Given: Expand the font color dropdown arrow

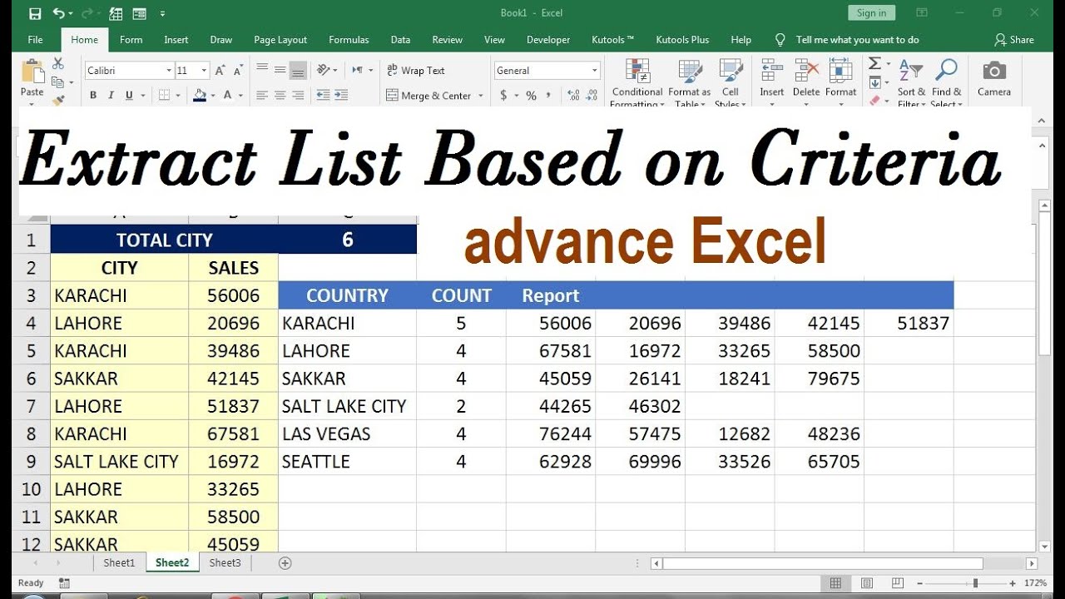Looking at the screenshot, I should pyautogui.click(x=240, y=96).
